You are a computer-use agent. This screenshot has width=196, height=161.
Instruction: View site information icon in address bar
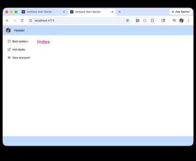pos(31,21)
